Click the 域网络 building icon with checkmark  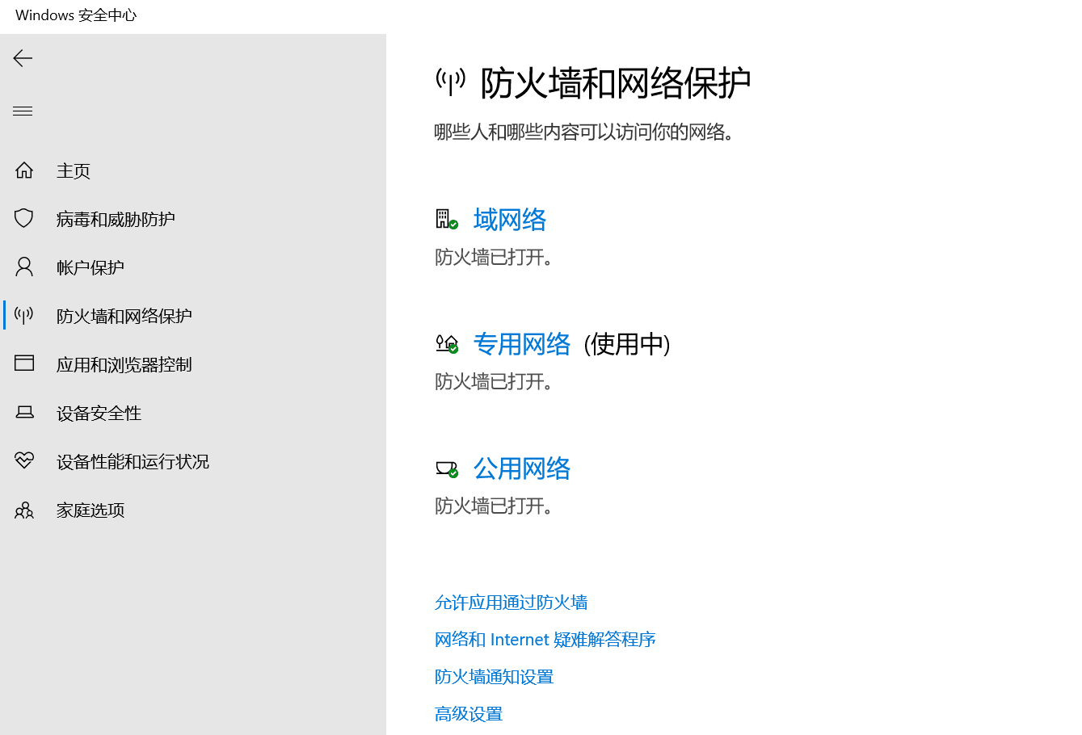pos(447,218)
